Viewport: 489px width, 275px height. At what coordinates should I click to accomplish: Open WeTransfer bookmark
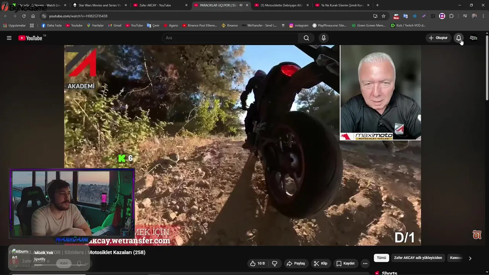259,26
